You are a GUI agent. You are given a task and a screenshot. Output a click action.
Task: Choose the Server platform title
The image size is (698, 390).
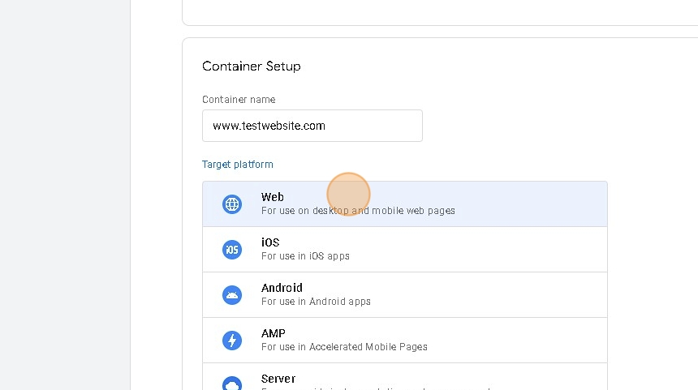pos(278,379)
